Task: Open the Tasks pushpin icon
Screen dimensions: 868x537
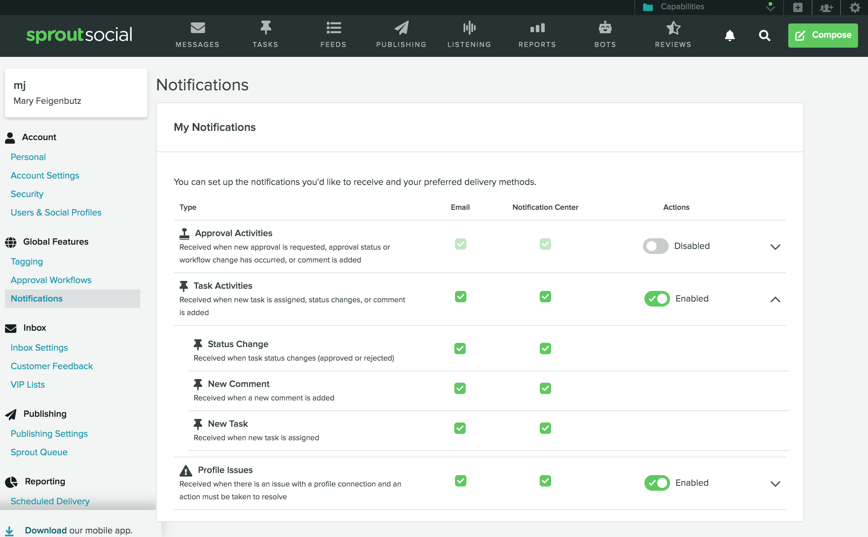Action: pos(266,28)
